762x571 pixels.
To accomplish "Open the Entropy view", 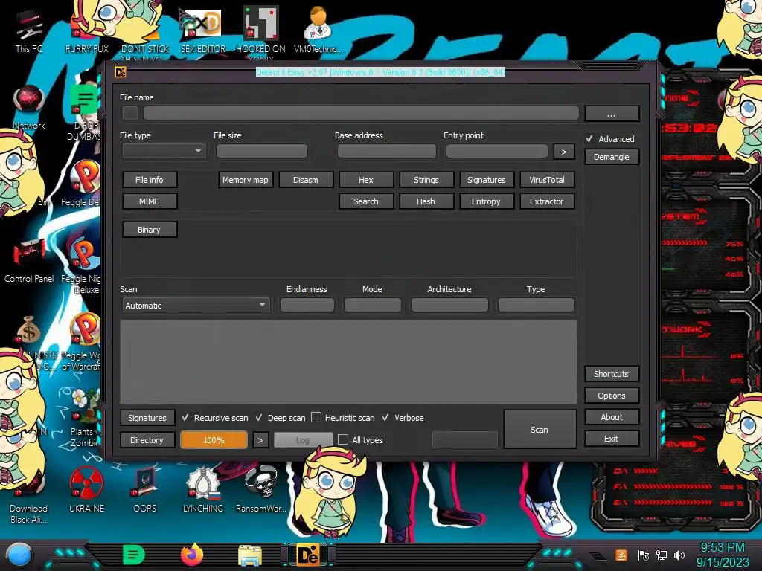I will tap(487, 201).
